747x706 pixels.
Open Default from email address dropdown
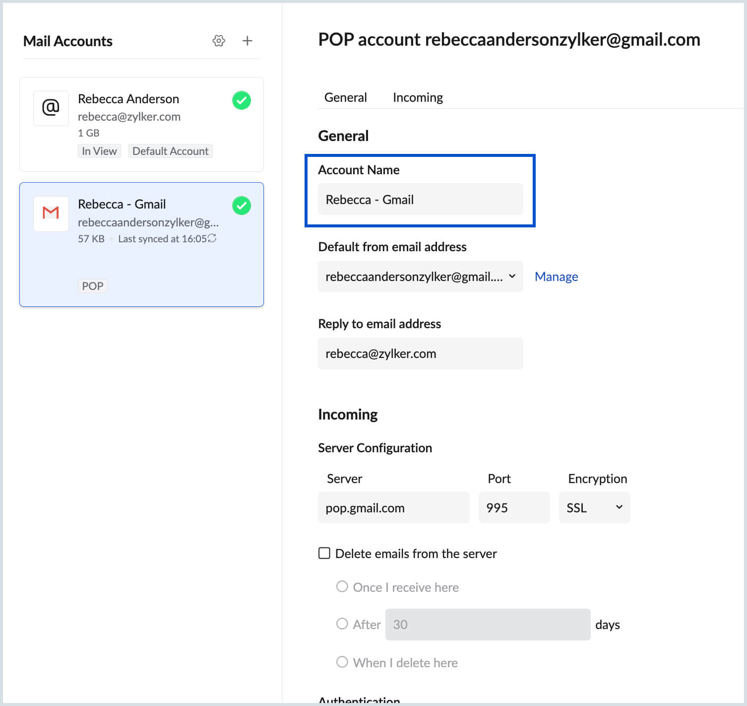click(420, 277)
